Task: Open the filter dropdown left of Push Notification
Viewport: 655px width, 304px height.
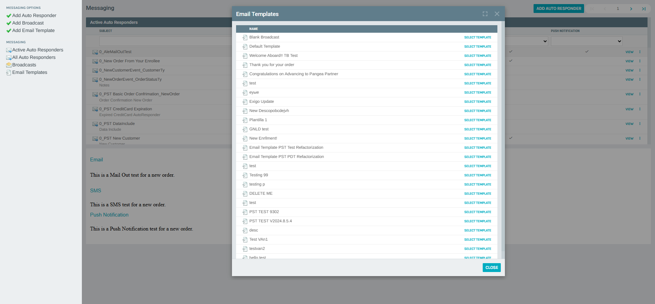Action: pyautogui.click(x=526, y=41)
